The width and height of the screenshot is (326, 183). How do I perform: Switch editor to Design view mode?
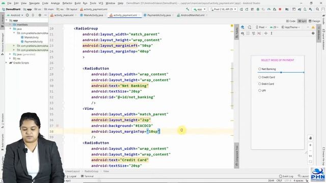tap(314, 21)
